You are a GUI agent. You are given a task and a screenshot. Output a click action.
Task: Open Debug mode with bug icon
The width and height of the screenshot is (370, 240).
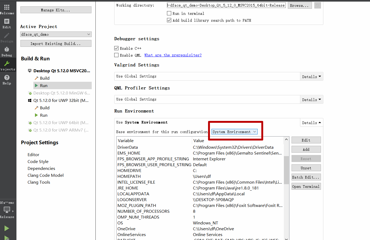[x=7, y=51]
